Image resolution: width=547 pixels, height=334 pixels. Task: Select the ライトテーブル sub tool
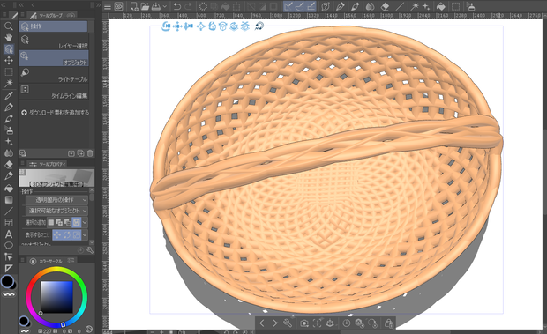click(x=54, y=75)
